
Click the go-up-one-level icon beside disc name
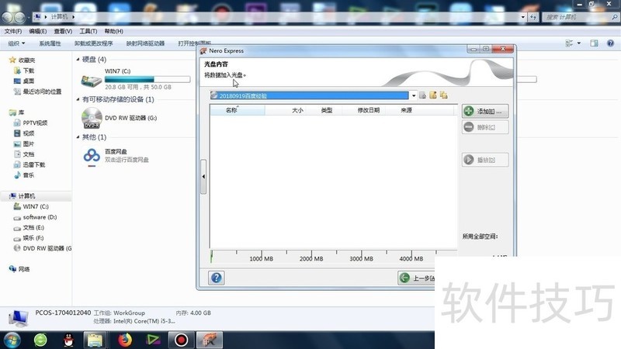pyautogui.click(x=422, y=95)
